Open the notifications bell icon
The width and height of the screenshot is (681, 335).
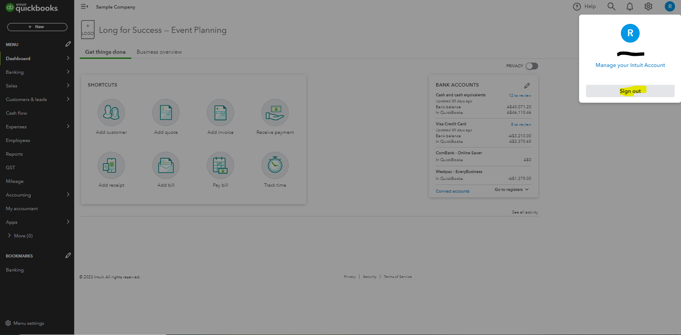tap(629, 6)
